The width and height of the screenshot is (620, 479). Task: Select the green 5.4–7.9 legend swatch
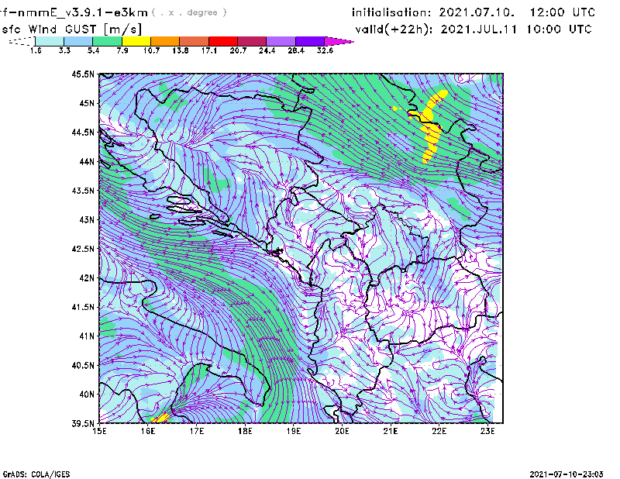coord(107,41)
